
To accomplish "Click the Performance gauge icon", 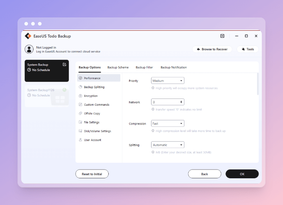I will point(80,78).
